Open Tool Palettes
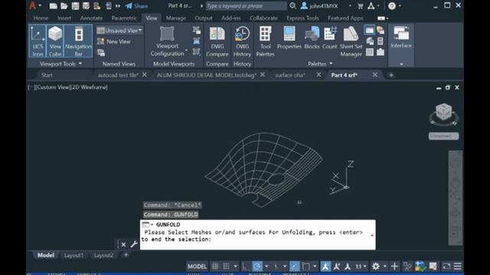The image size is (490, 275). (x=265, y=41)
